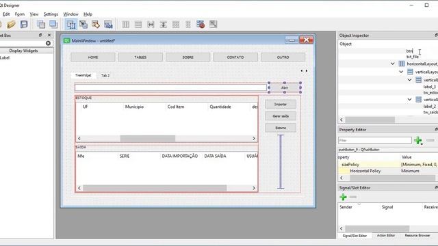Image resolution: width=438 pixels, height=246 pixels.
Task: Switch to Signal/Slot Editor bottom tab
Action: [x=355, y=236]
